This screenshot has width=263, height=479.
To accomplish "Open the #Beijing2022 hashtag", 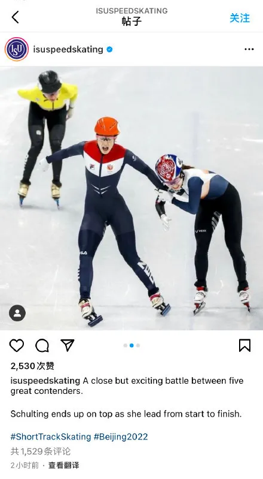I will [x=121, y=436].
